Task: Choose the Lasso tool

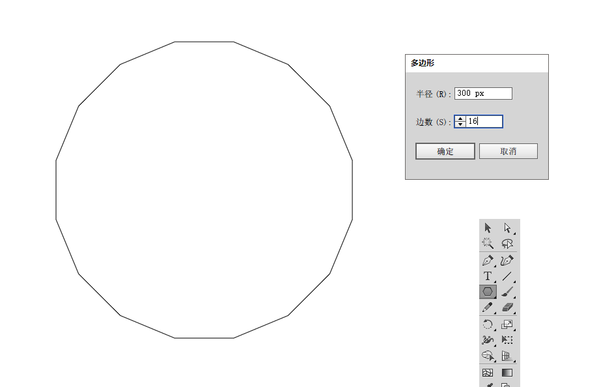Action: (x=507, y=243)
